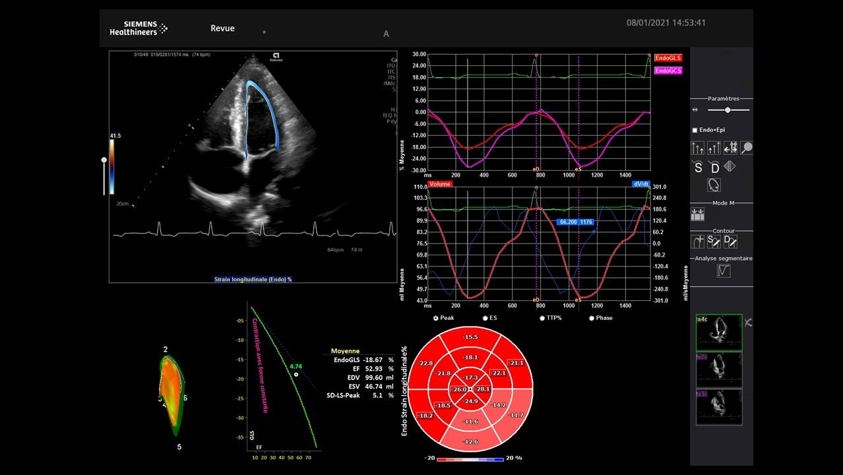Select the systolic contour edit icon
This screenshot has width=843, height=475.
point(714,241)
